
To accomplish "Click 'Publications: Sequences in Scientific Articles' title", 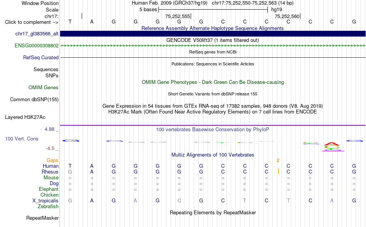I will (213, 64).
